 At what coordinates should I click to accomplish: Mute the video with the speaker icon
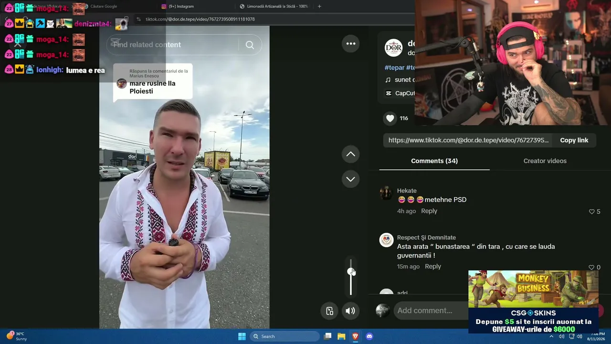tap(350, 311)
